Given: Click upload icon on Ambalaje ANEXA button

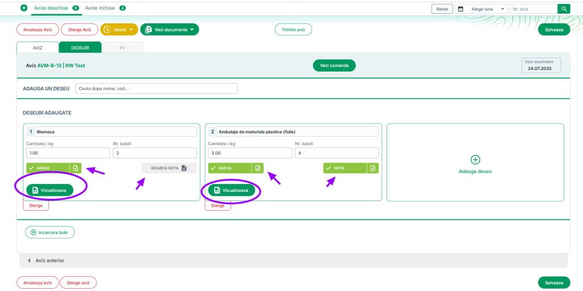Looking at the screenshot, I should click(x=257, y=168).
